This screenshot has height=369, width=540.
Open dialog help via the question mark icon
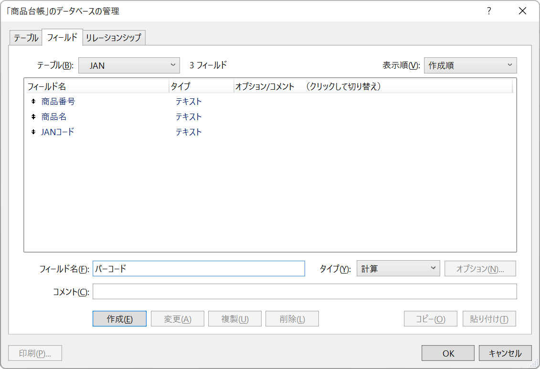click(488, 11)
